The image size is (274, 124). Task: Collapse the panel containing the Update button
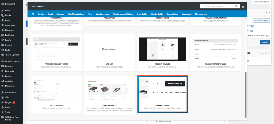point(269,13)
